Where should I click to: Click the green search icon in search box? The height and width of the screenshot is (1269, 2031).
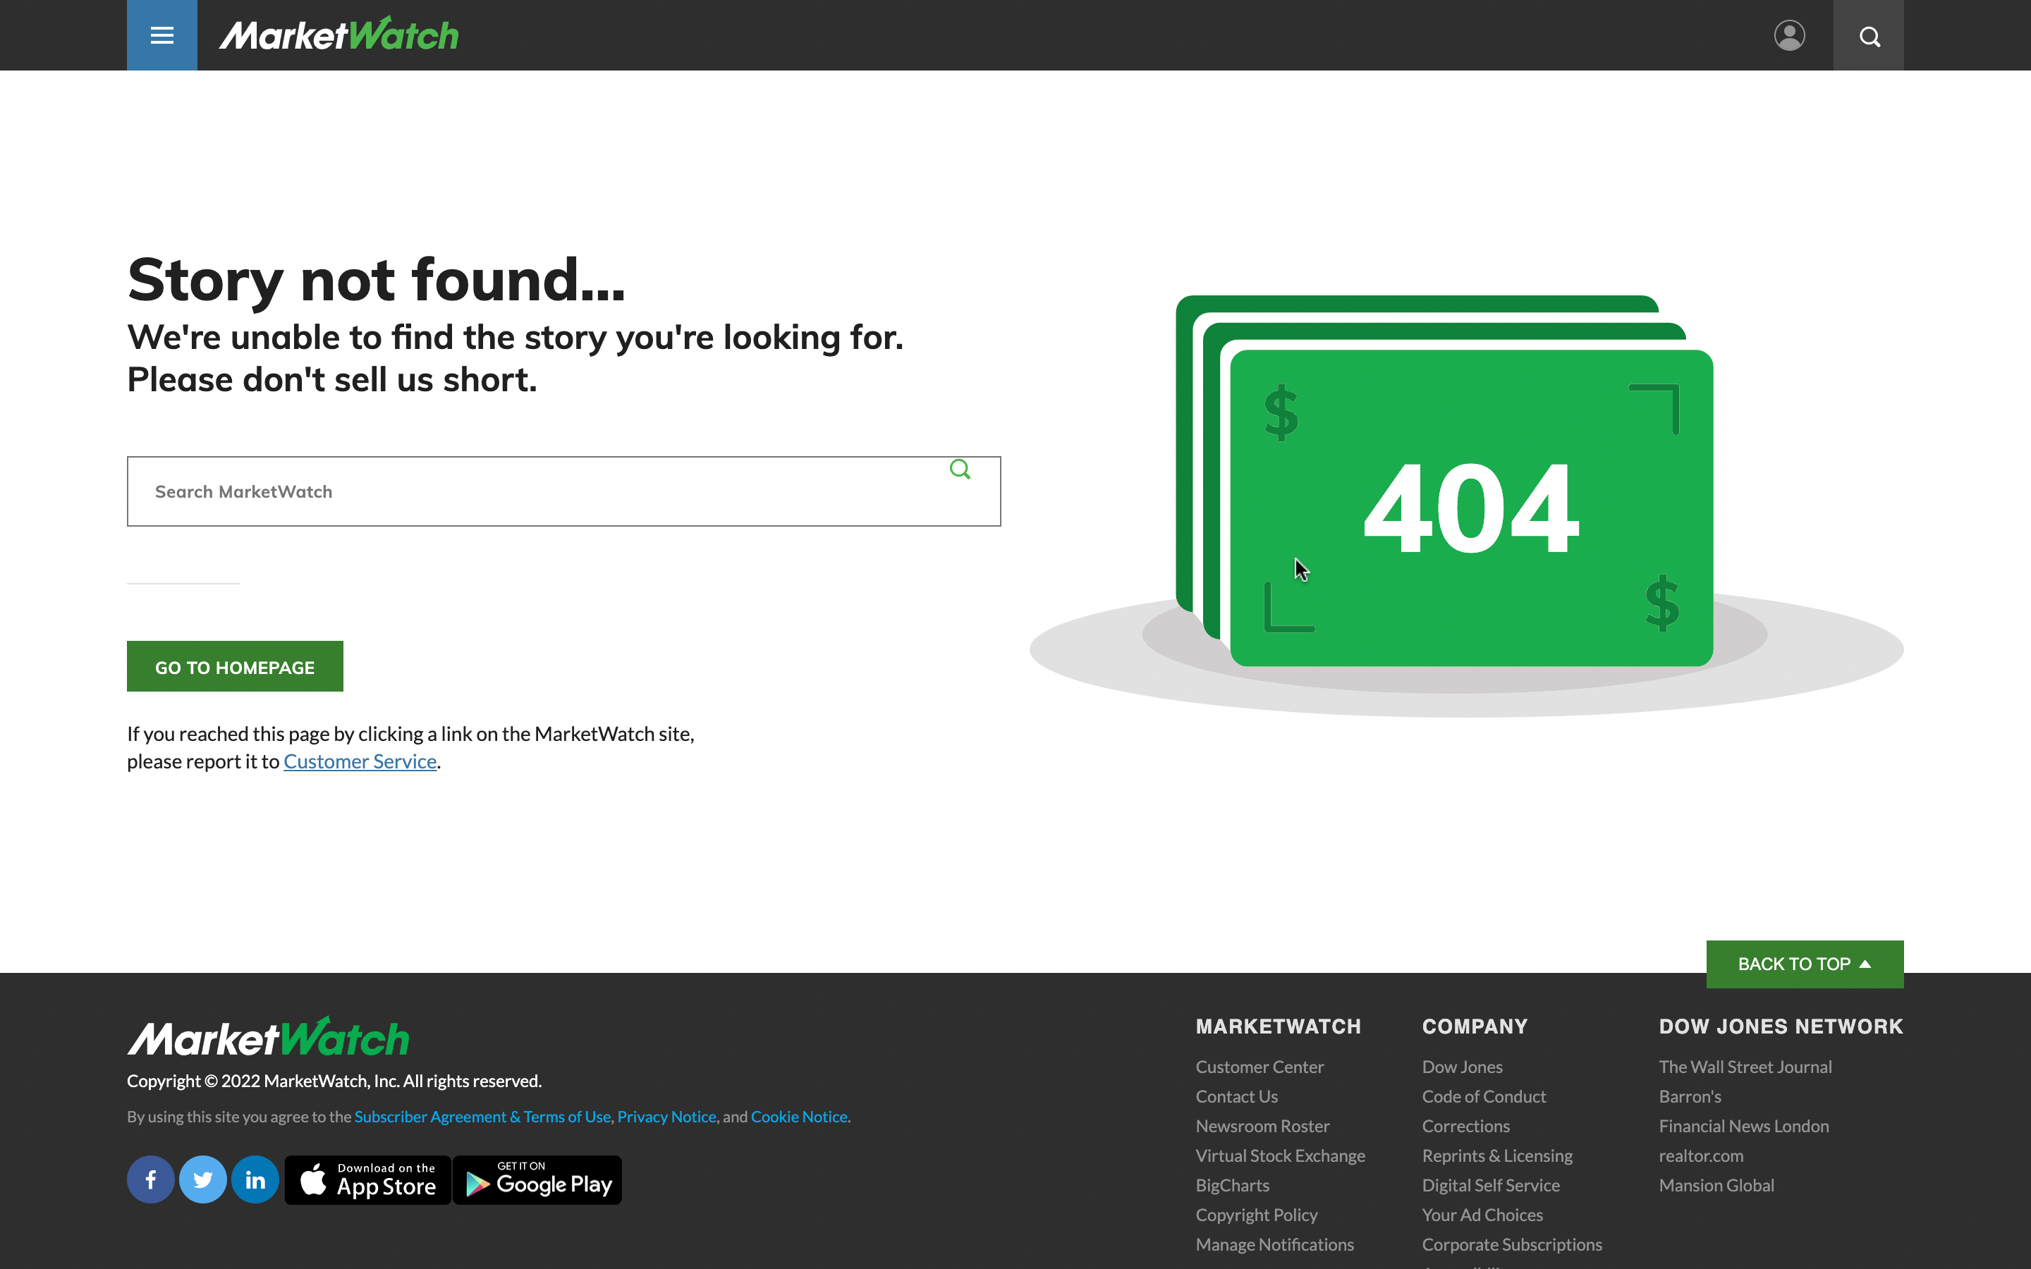pos(960,469)
